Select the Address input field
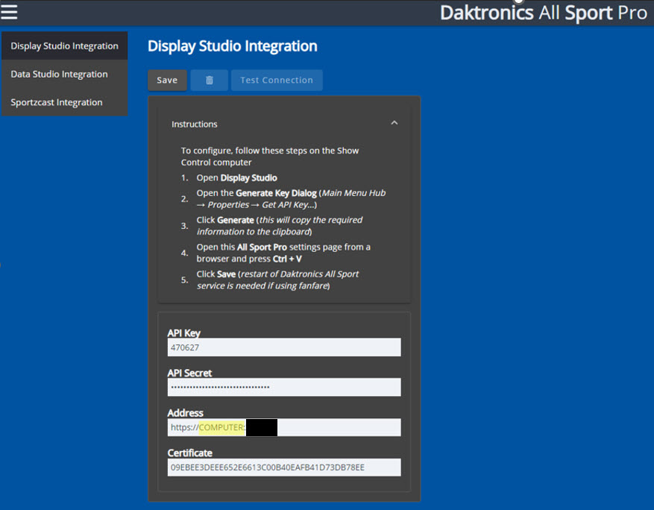Screen dimensions: 654x510 [339, 427]
